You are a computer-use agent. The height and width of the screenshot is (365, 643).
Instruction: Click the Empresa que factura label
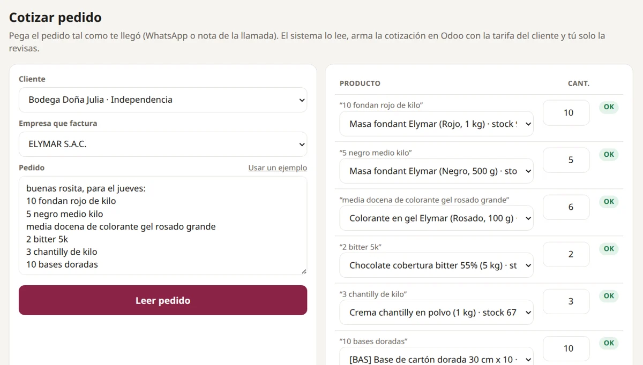click(58, 123)
